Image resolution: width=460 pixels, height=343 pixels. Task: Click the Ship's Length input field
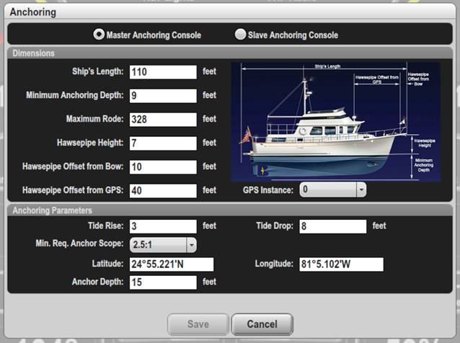point(163,72)
